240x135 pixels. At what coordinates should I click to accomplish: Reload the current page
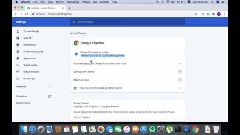27,14
